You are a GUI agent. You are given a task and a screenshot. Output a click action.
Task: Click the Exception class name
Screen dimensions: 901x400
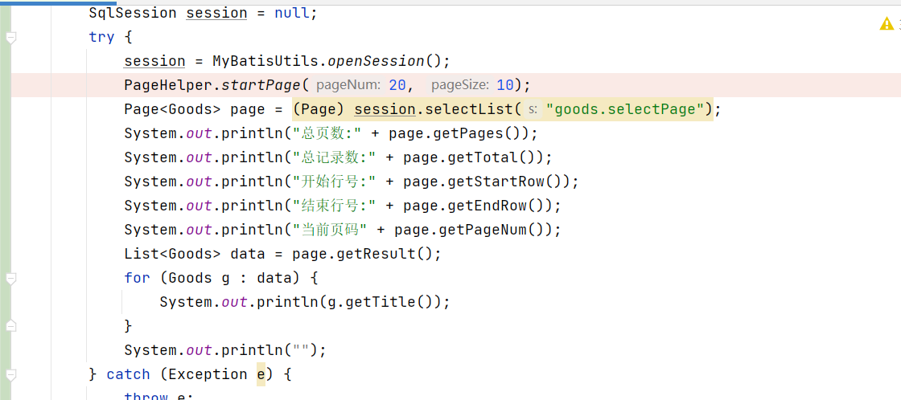(x=208, y=375)
